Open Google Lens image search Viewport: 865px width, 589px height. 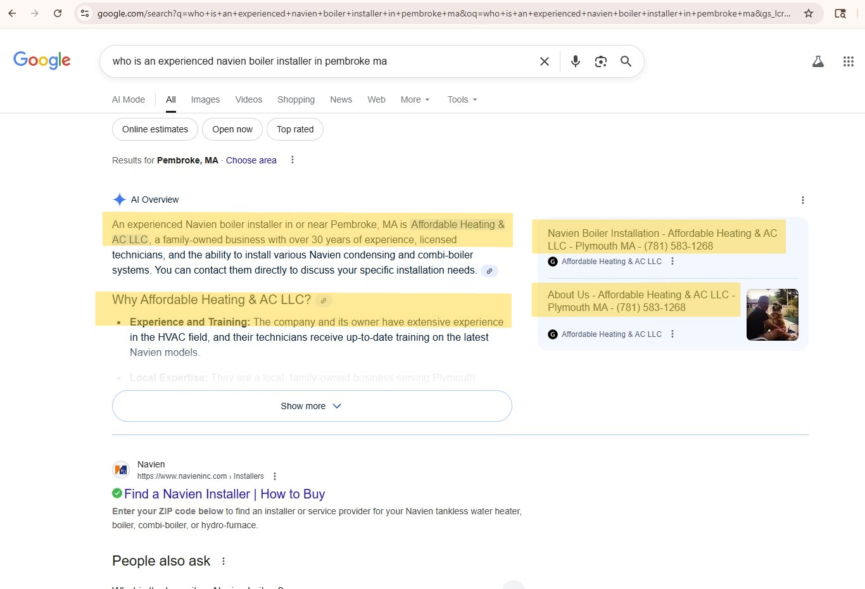point(600,61)
